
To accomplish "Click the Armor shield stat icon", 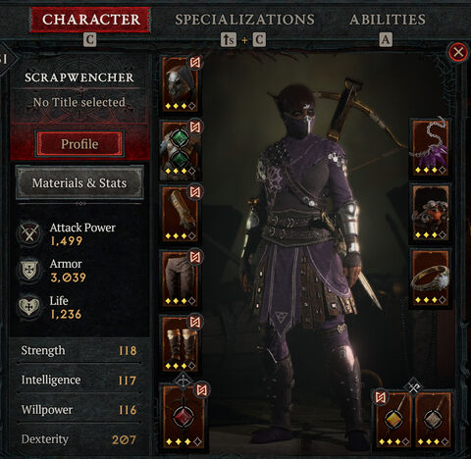I will (x=29, y=270).
